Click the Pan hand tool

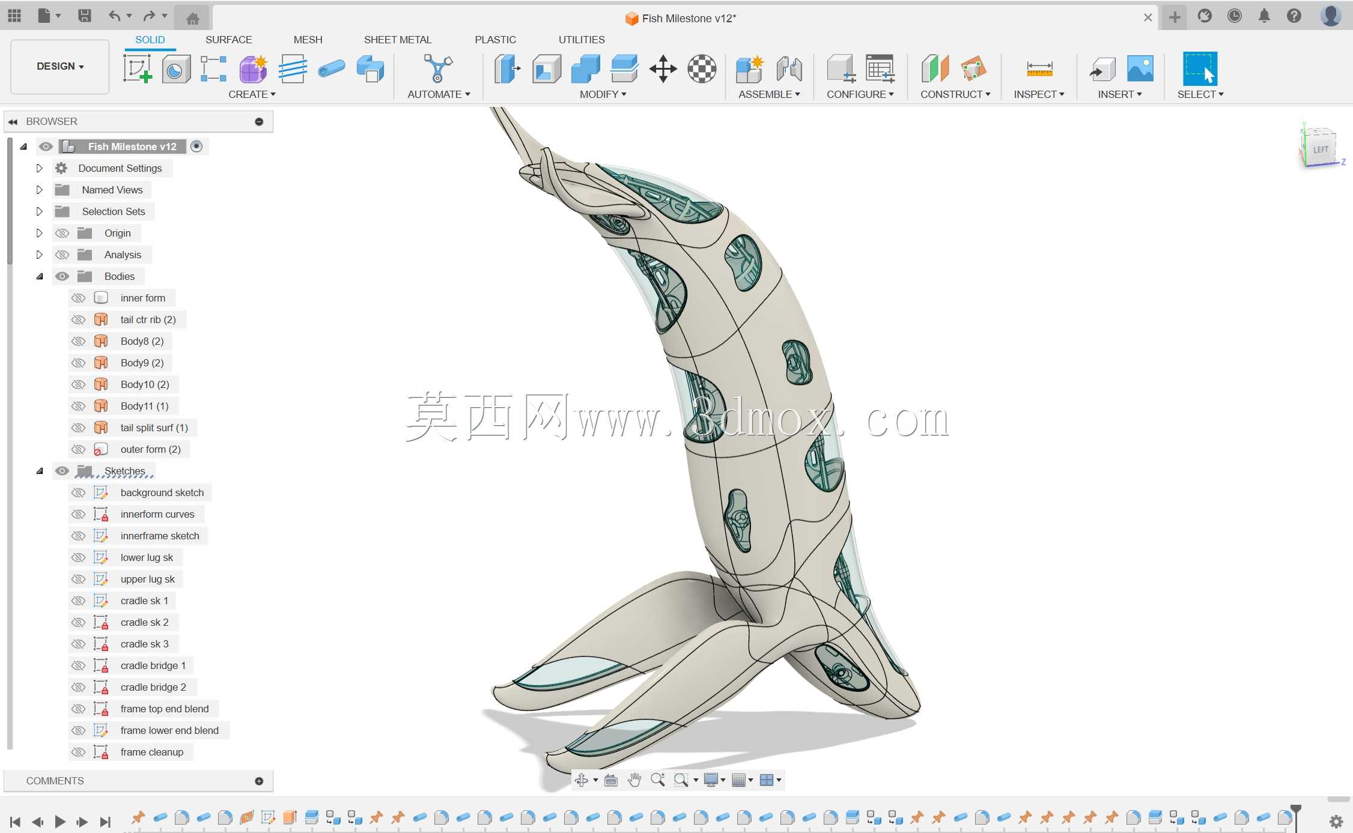[634, 780]
